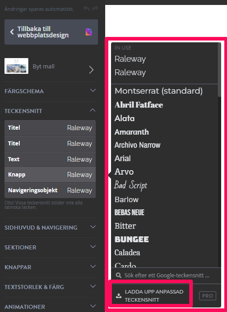Open the Byt mall arrow
This screenshot has height=312, width=227.
point(91,70)
